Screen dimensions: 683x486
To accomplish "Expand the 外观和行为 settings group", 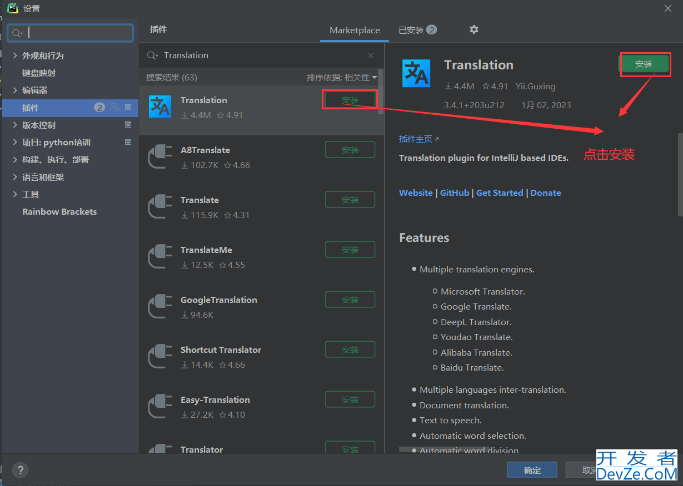I will (15, 55).
